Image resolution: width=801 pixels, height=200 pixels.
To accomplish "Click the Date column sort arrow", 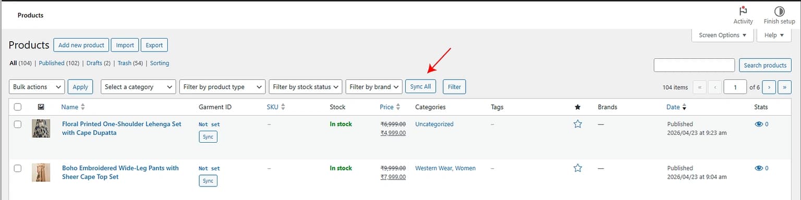I will point(684,107).
